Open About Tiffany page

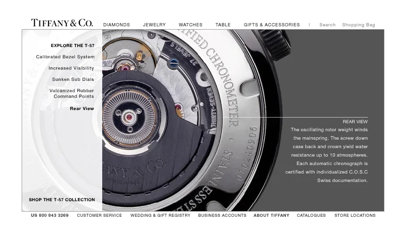[271, 215]
